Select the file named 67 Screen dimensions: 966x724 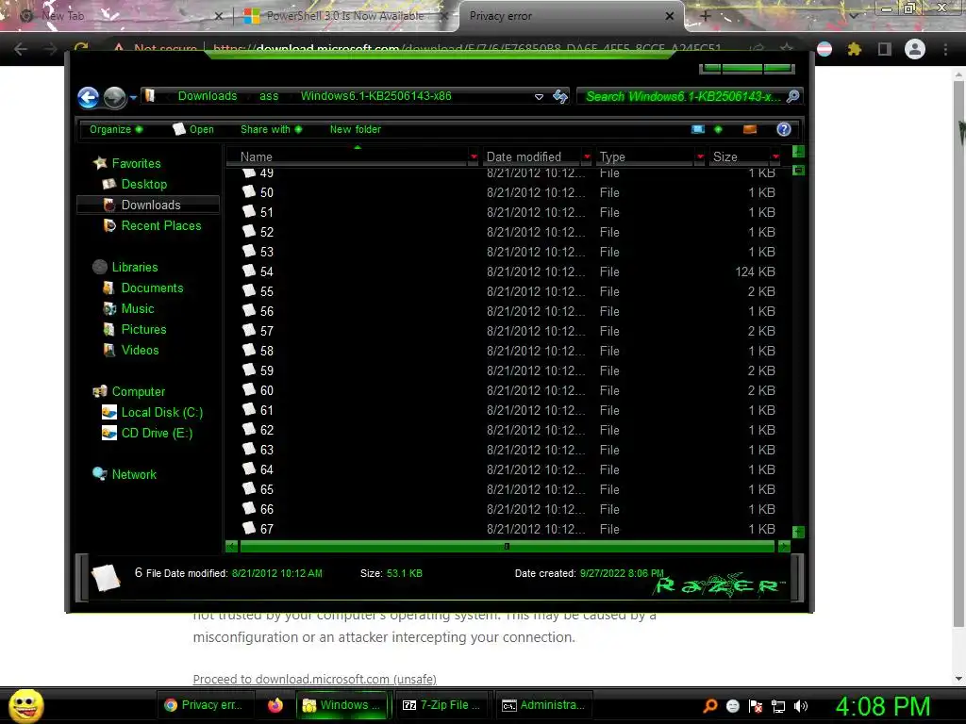[508, 529]
